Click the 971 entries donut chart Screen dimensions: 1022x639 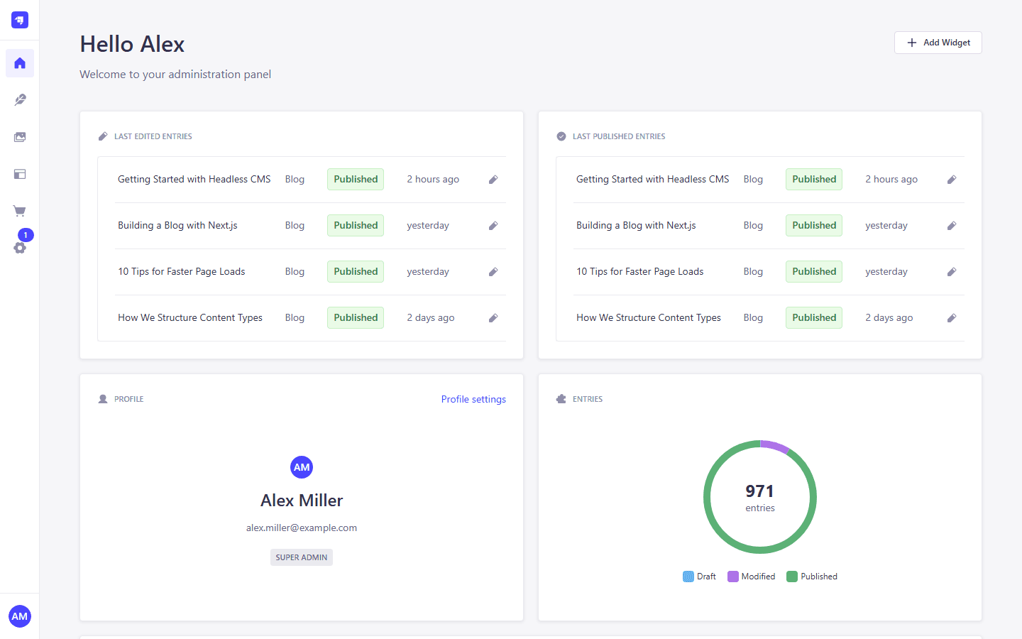760,497
